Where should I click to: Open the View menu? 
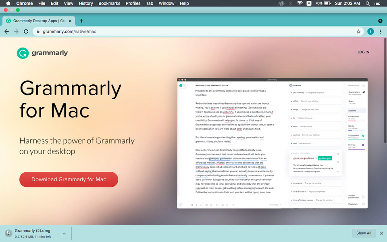click(69, 3)
